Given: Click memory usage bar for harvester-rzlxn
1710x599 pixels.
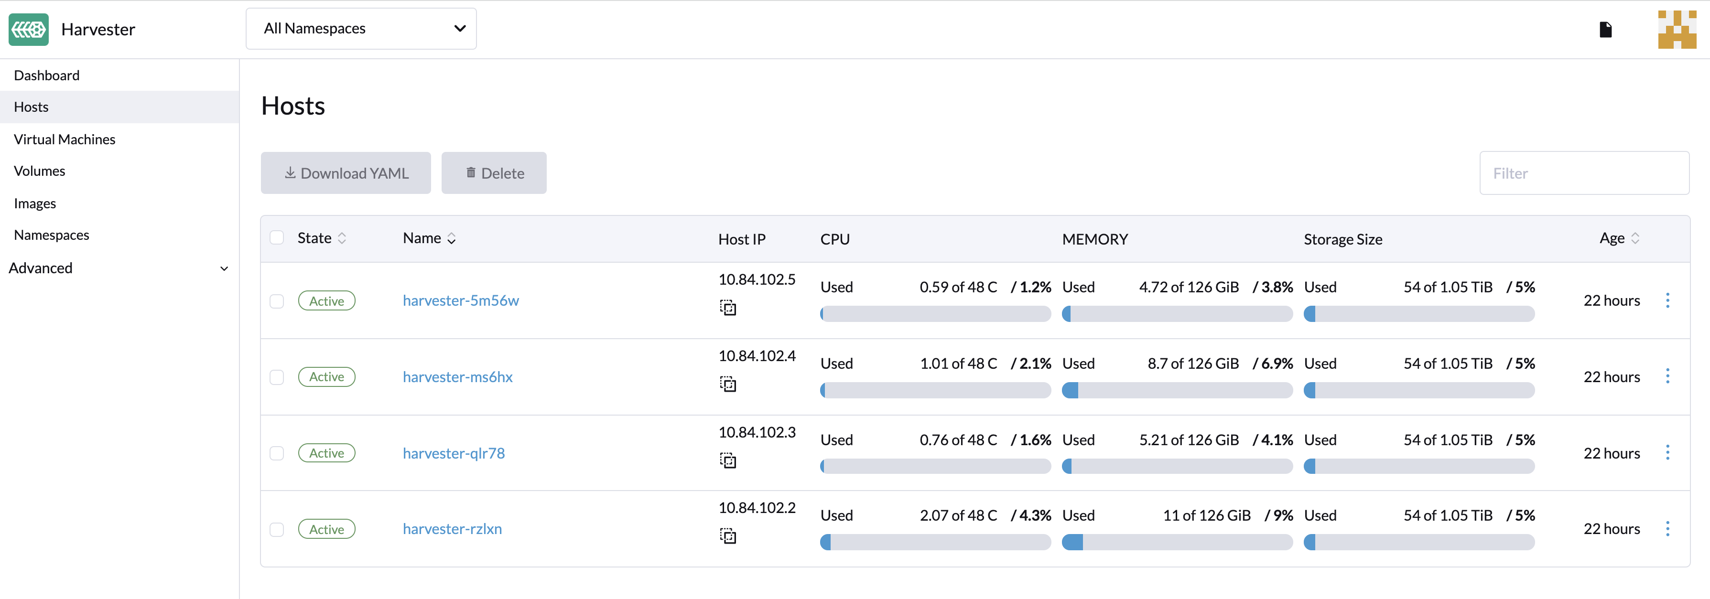Looking at the screenshot, I should 1177,542.
